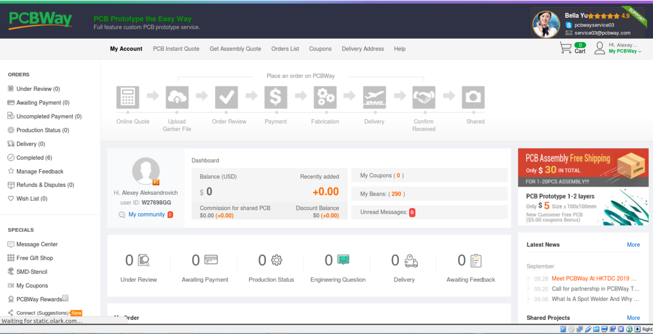
Task: Click the Skype icon next to pcbwayservice03
Action: tap(569, 25)
